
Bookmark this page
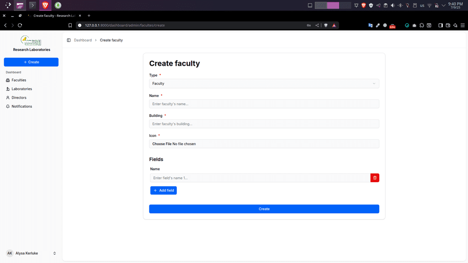coord(70,26)
